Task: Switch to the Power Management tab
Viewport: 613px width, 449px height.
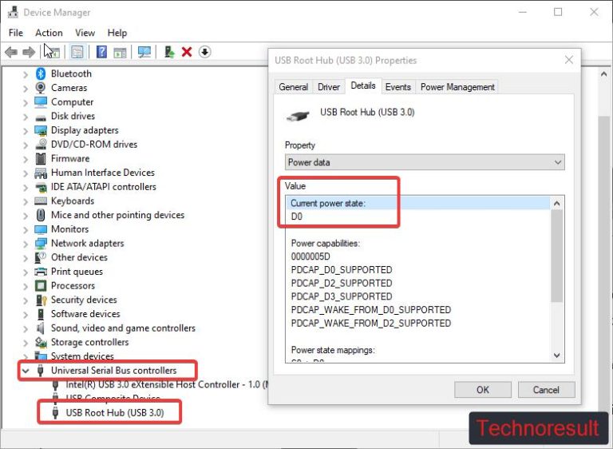Action: tap(457, 87)
